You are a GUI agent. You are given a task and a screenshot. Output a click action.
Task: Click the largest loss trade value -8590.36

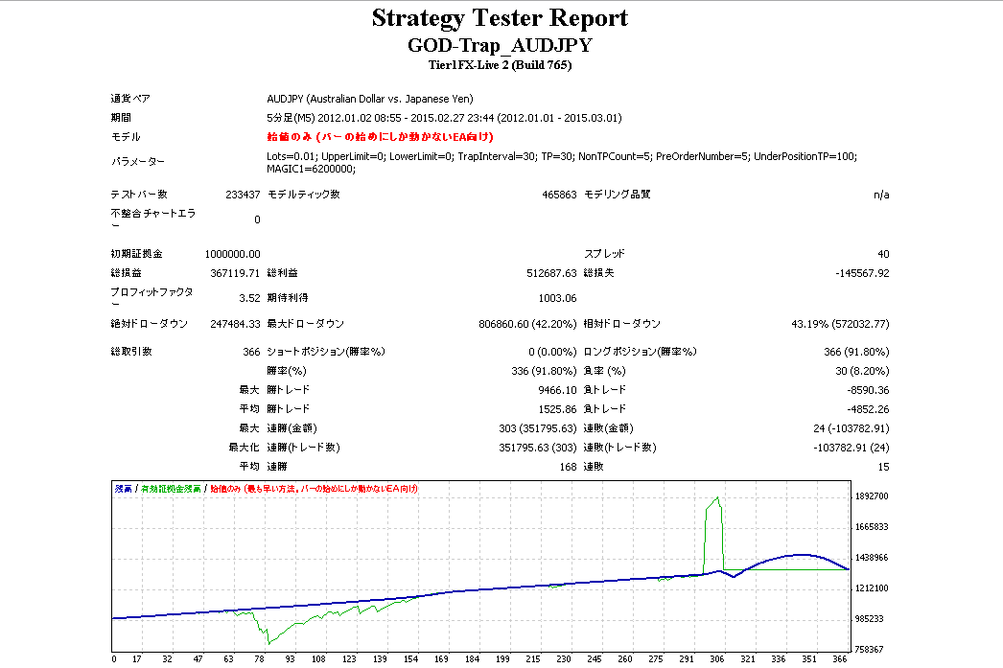(x=868, y=390)
